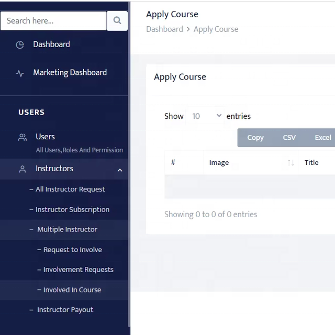The height and width of the screenshot is (335, 335).
Task: Click Dashboard breadcrumb link
Action: (x=164, y=29)
